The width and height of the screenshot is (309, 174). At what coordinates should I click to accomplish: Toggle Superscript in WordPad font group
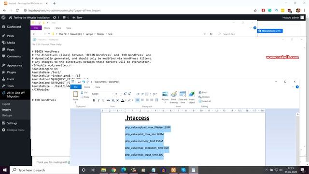click(118, 100)
